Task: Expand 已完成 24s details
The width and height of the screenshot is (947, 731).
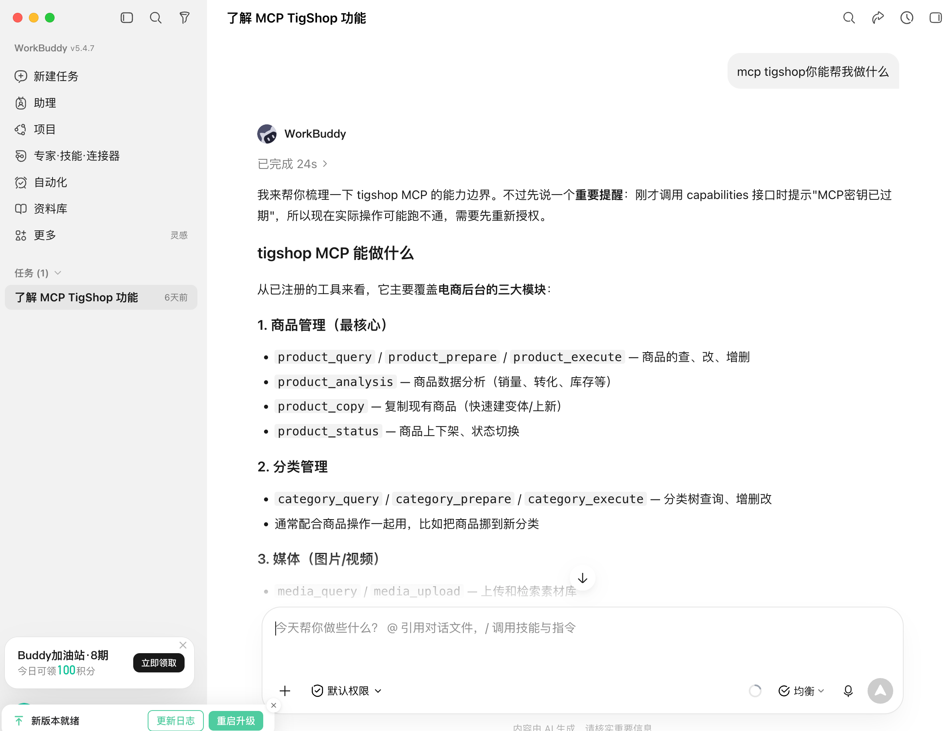Action: tap(293, 164)
